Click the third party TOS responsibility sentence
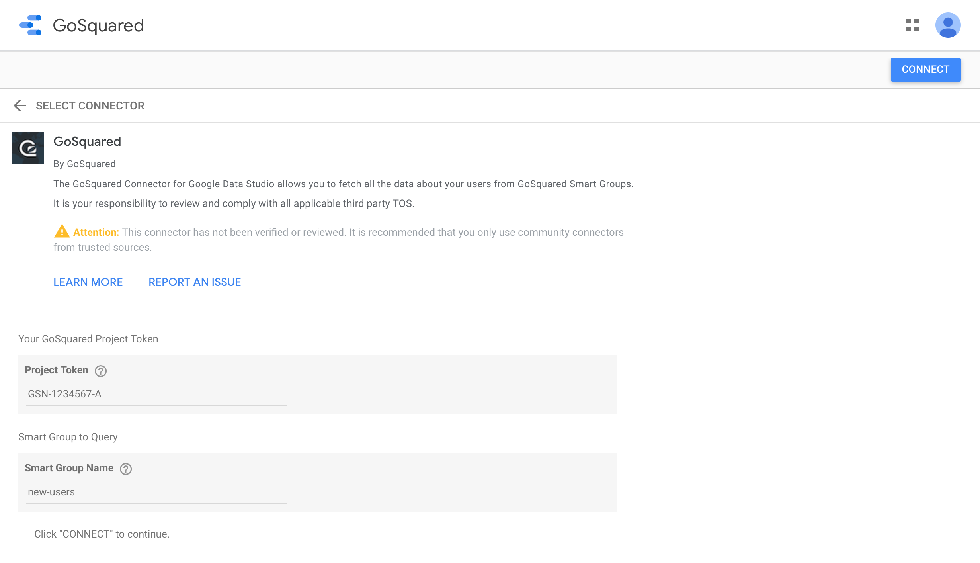Image resolution: width=980 pixels, height=563 pixels. (x=234, y=203)
